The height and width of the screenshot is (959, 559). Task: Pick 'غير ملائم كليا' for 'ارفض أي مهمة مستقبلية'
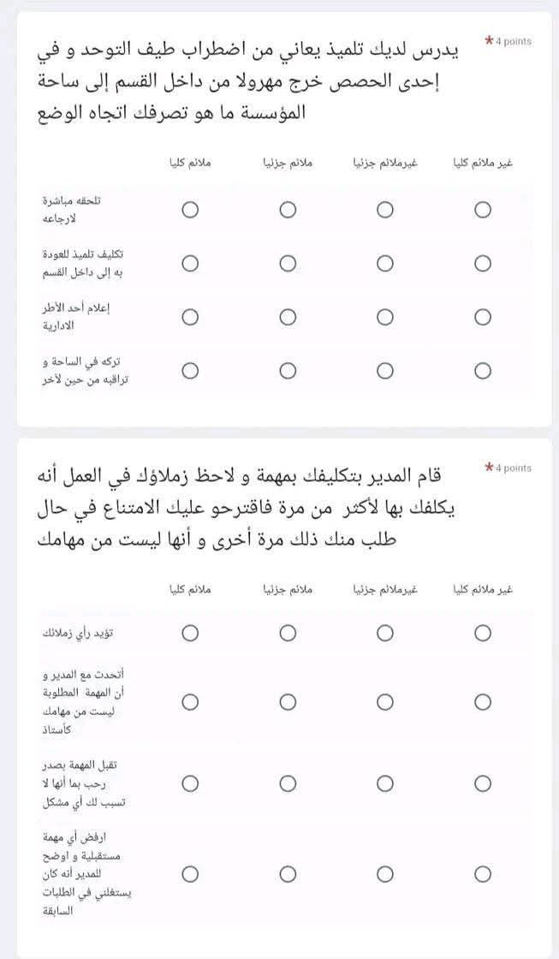coord(483,874)
